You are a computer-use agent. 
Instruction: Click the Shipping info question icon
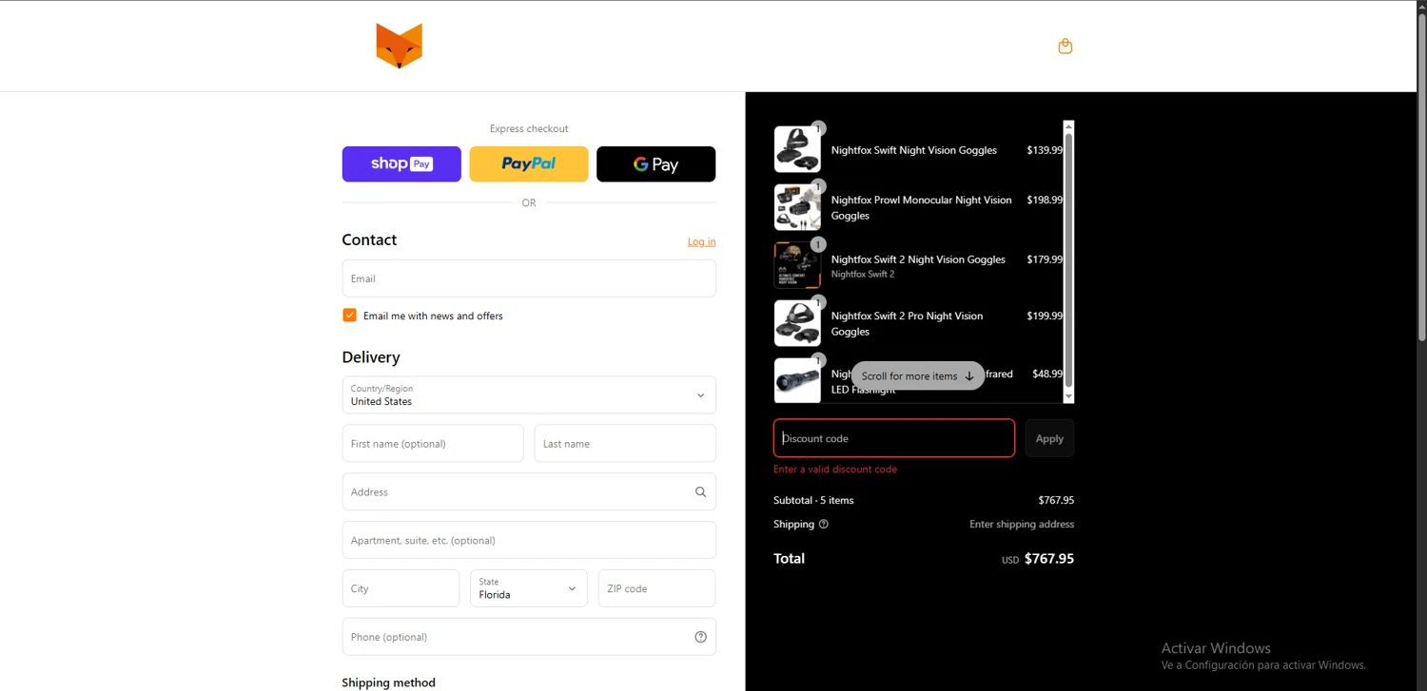(824, 524)
